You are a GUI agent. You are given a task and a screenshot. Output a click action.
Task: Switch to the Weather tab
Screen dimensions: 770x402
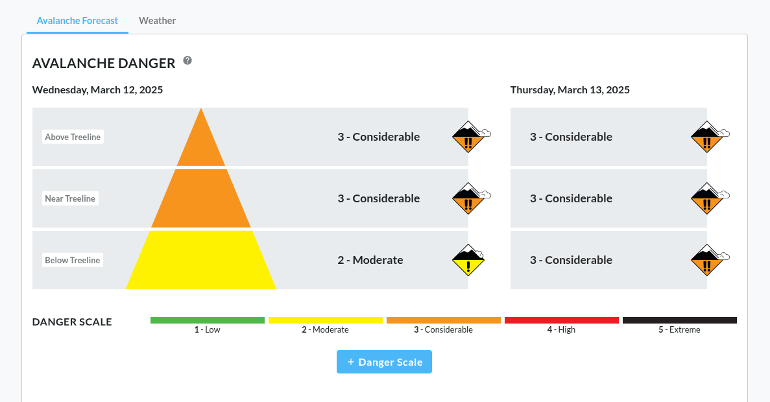click(x=157, y=20)
